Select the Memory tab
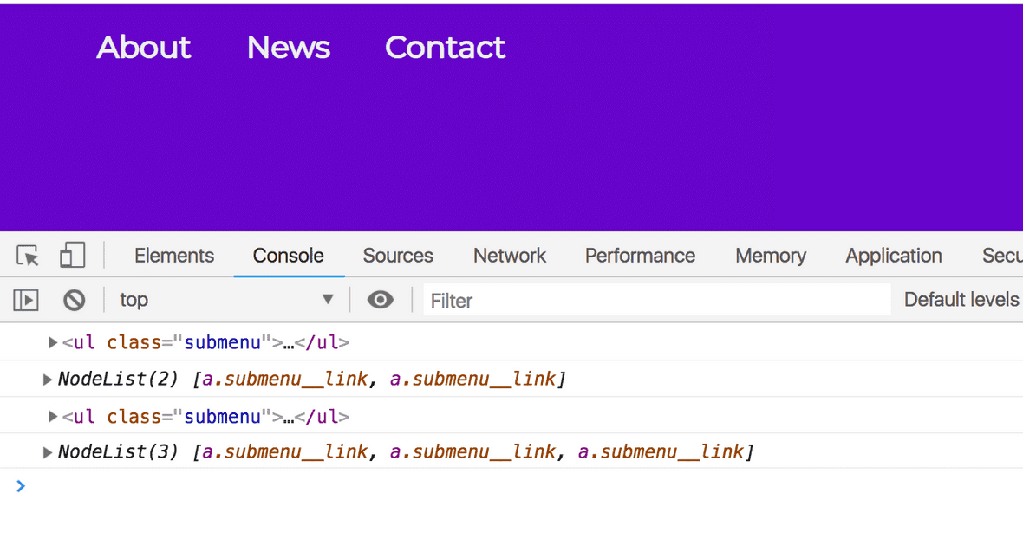The height and width of the screenshot is (552, 1023). (x=771, y=255)
